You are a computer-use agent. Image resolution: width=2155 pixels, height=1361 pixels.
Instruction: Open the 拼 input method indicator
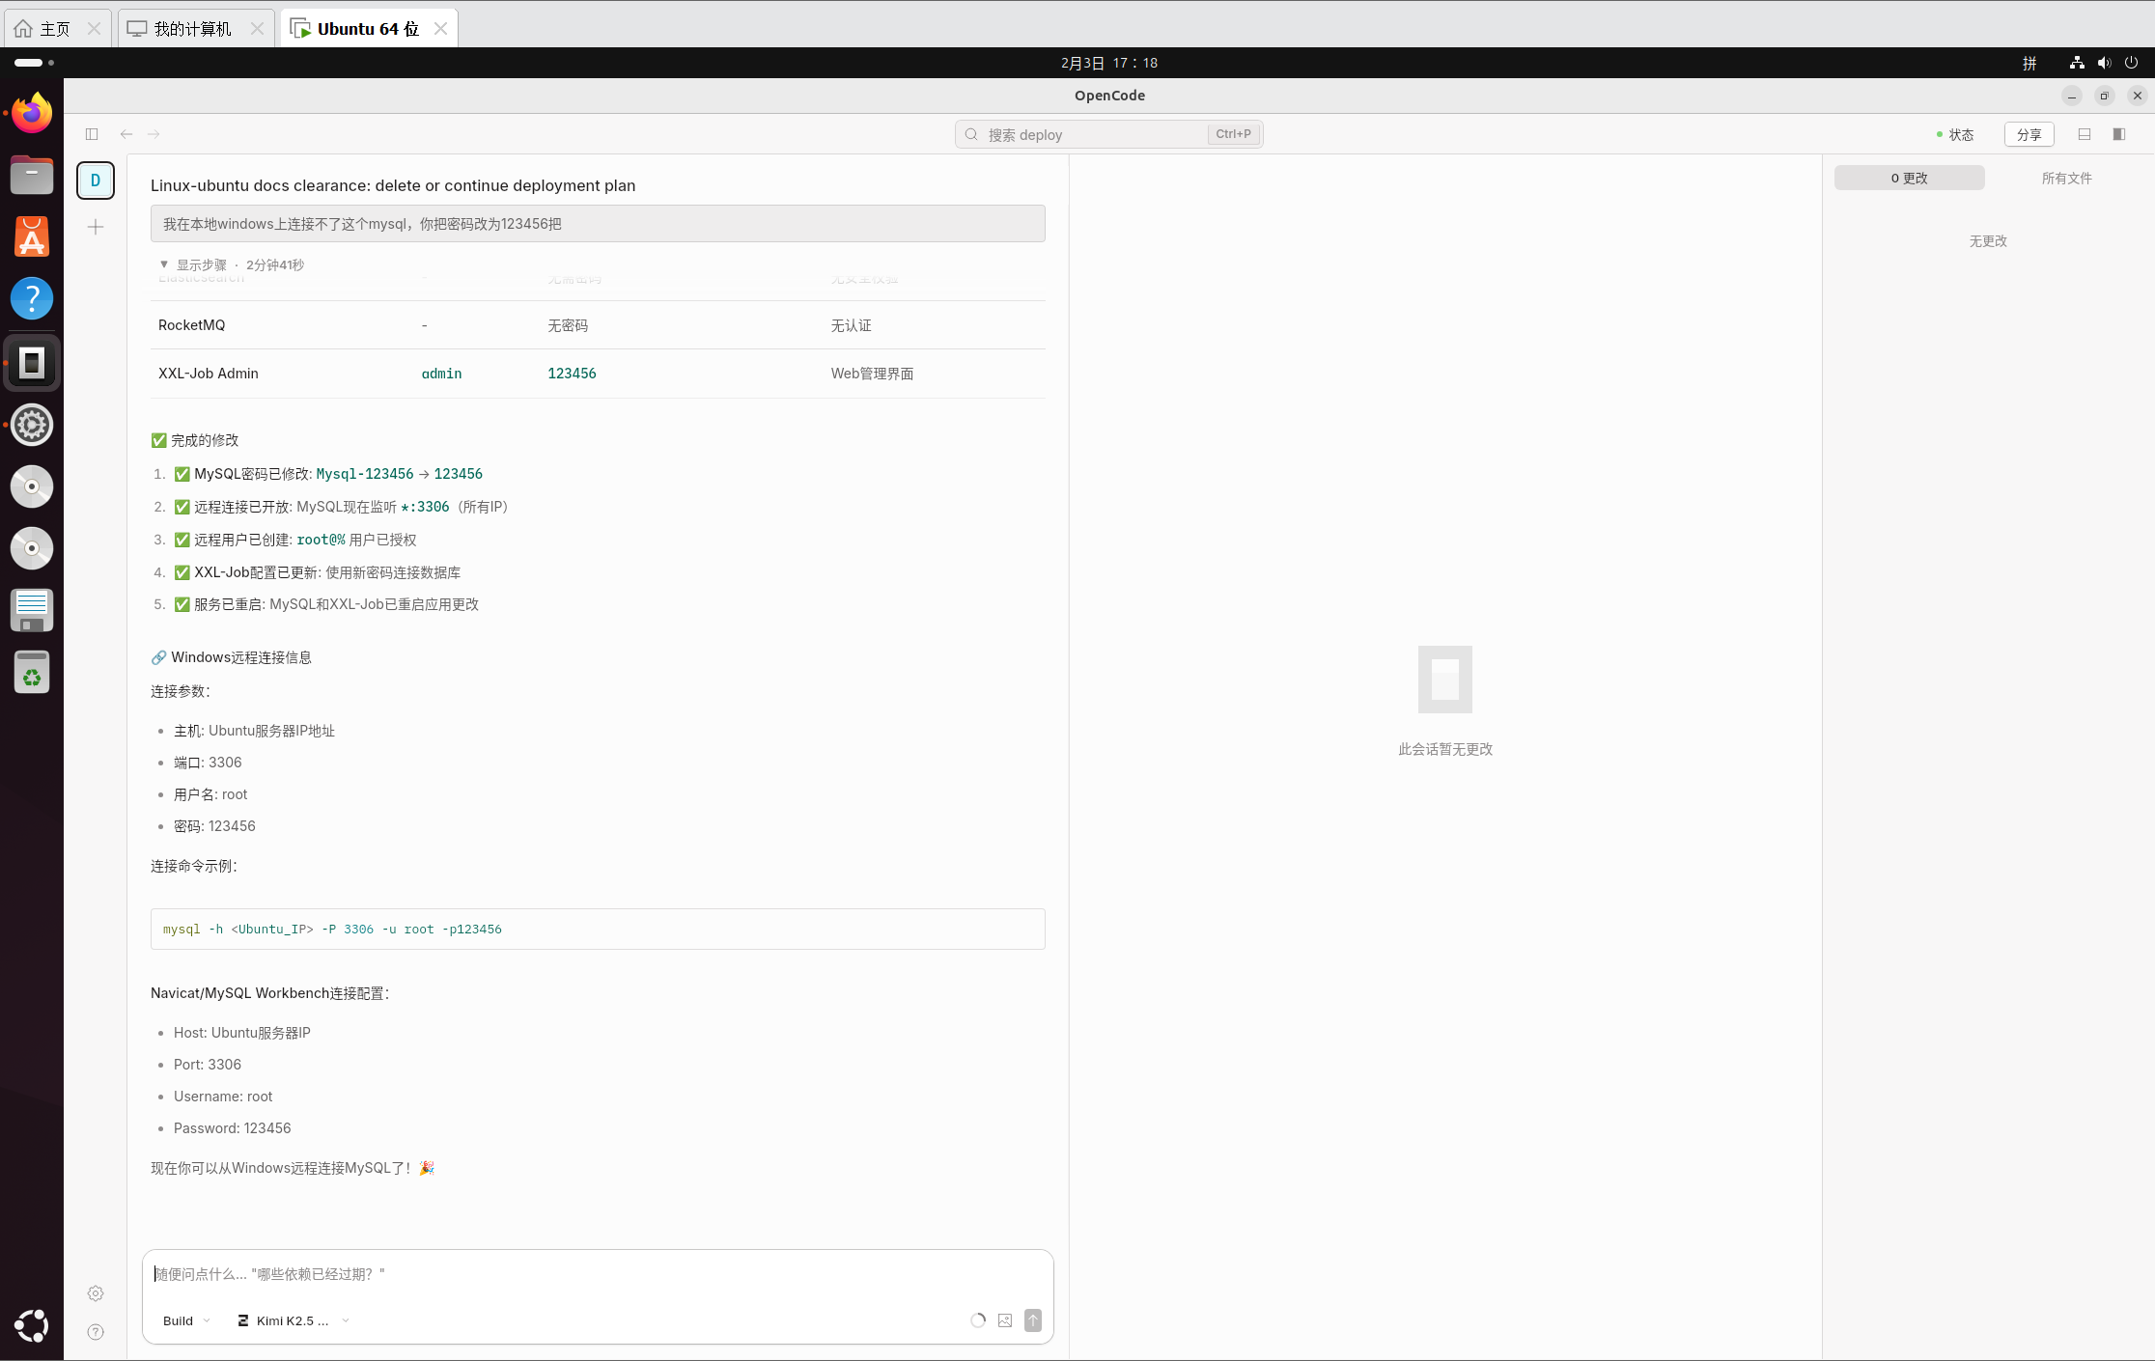coord(2029,63)
